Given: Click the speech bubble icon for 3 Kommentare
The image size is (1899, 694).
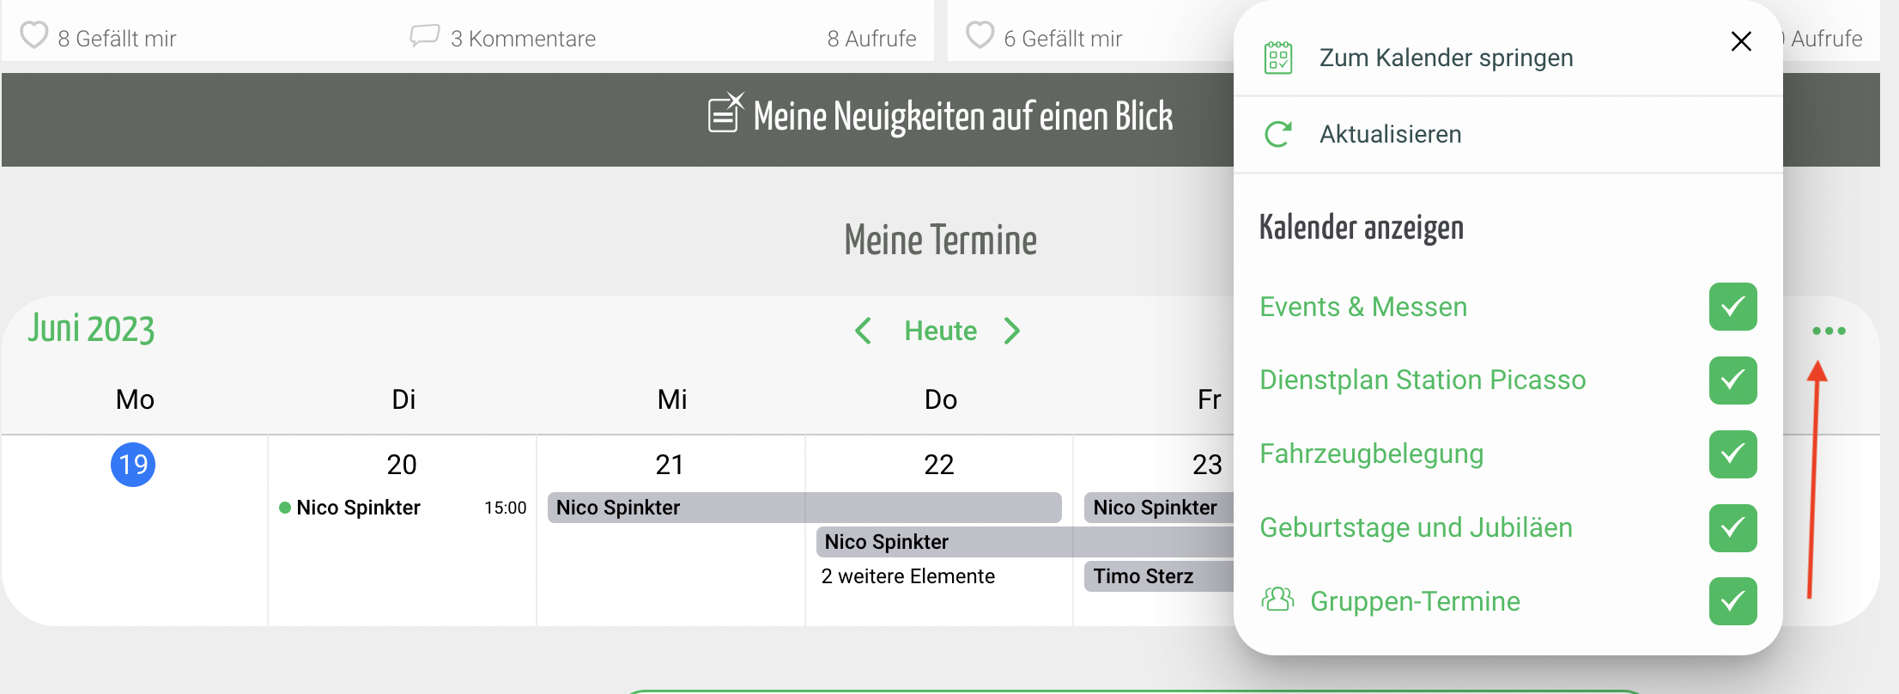Looking at the screenshot, I should coord(424,36).
